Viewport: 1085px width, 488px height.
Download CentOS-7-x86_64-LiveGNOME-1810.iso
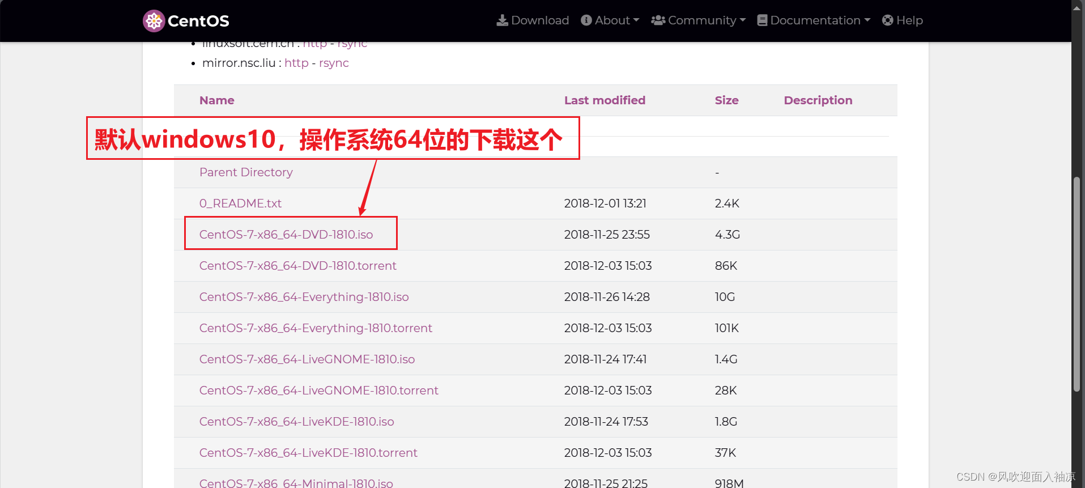[307, 359]
